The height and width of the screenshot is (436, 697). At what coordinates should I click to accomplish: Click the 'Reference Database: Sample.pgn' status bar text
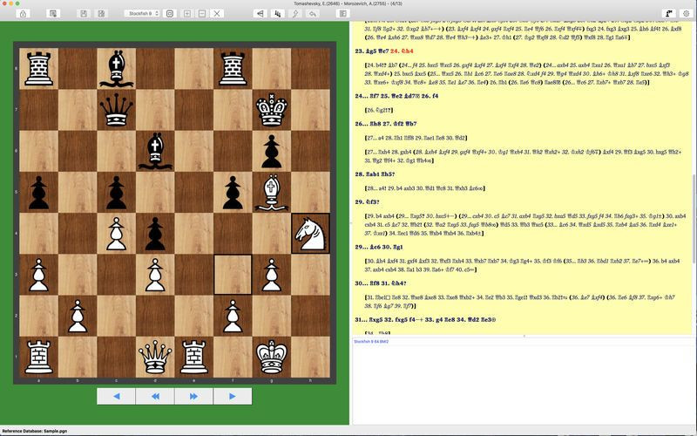point(35,431)
